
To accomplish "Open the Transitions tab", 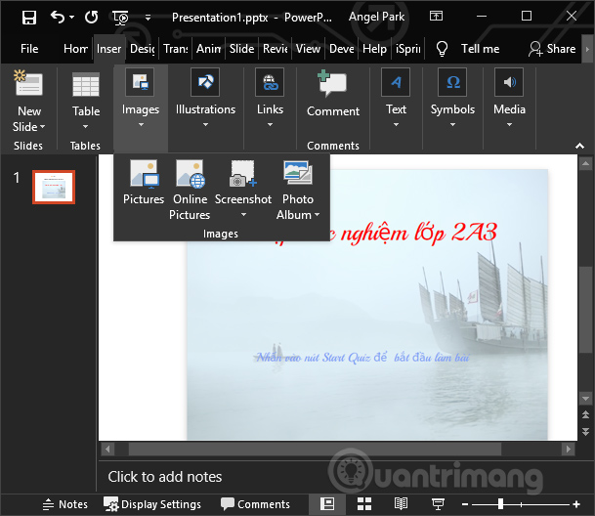I will [x=175, y=49].
